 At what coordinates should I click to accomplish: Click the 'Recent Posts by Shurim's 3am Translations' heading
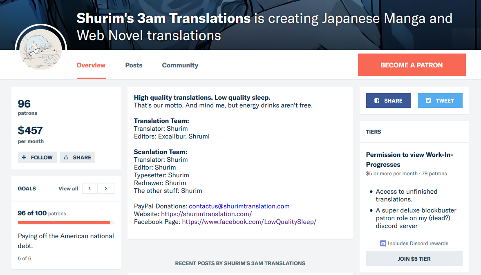(x=240, y=263)
